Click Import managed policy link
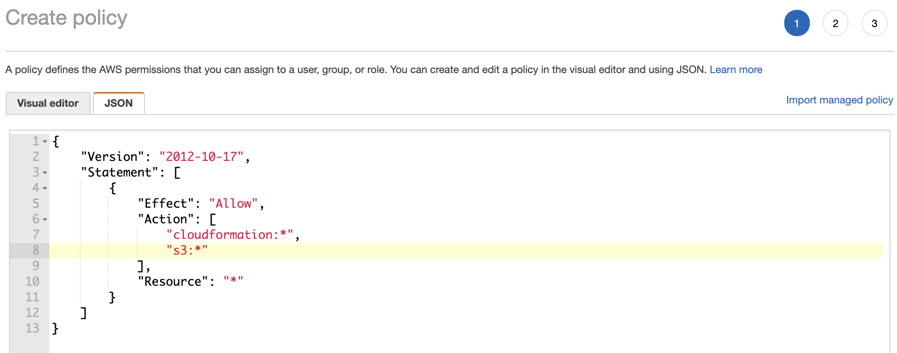Viewport: 897px width, 353px height. pos(839,100)
